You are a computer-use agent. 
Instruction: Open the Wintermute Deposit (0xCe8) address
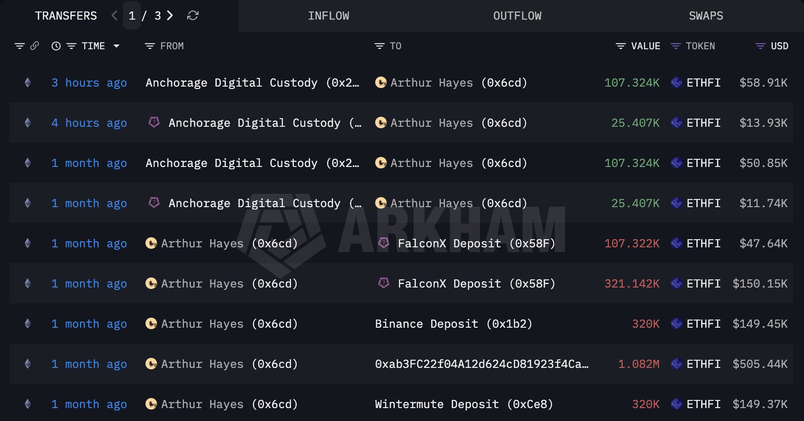(464, 404)
